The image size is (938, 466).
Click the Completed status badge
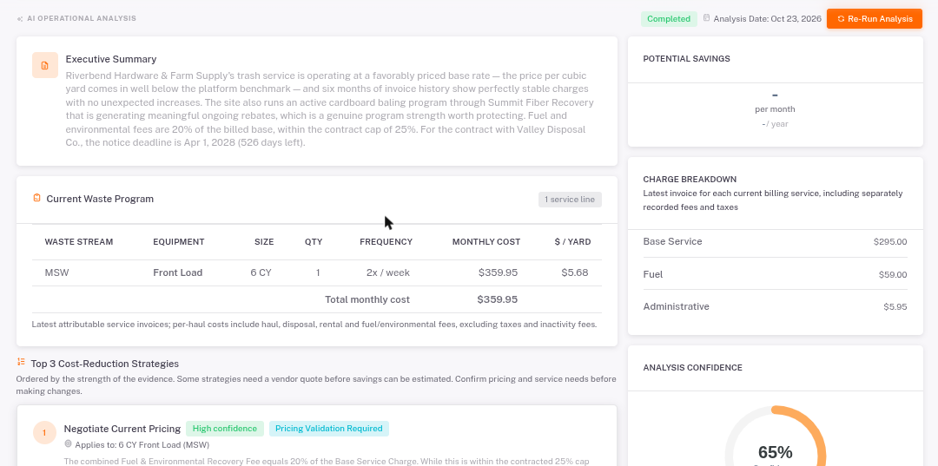pos(669,18)
